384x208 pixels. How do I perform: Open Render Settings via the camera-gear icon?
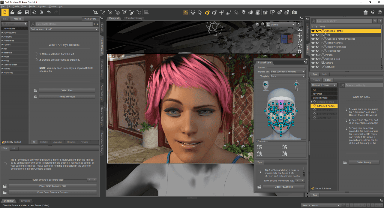tap(287, 12)
